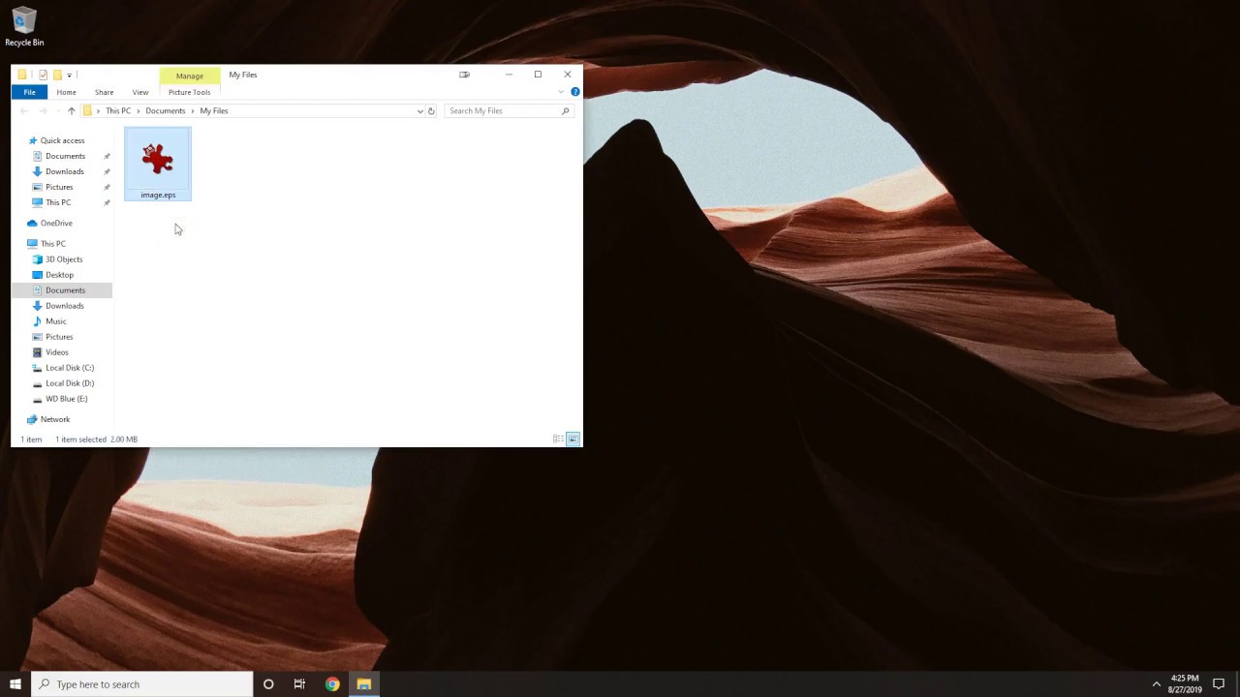Open the Picture Tools tab
This screenshot has width=1240, height=697.
point(190,92)
